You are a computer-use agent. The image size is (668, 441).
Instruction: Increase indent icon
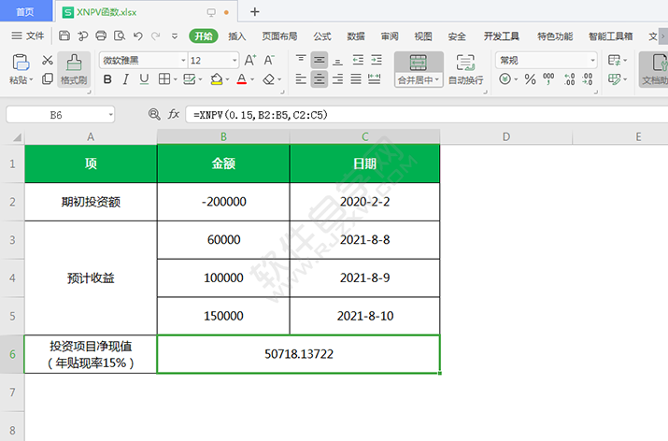[x=377, y=60]
